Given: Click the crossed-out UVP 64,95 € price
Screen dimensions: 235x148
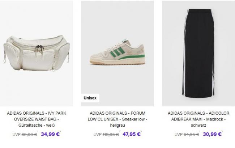Looking at the screenshot, I should click(187, 135).
